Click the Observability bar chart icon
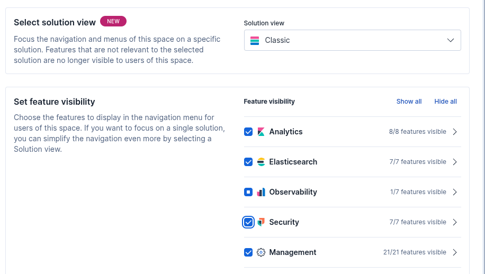 tap(261, 192)
